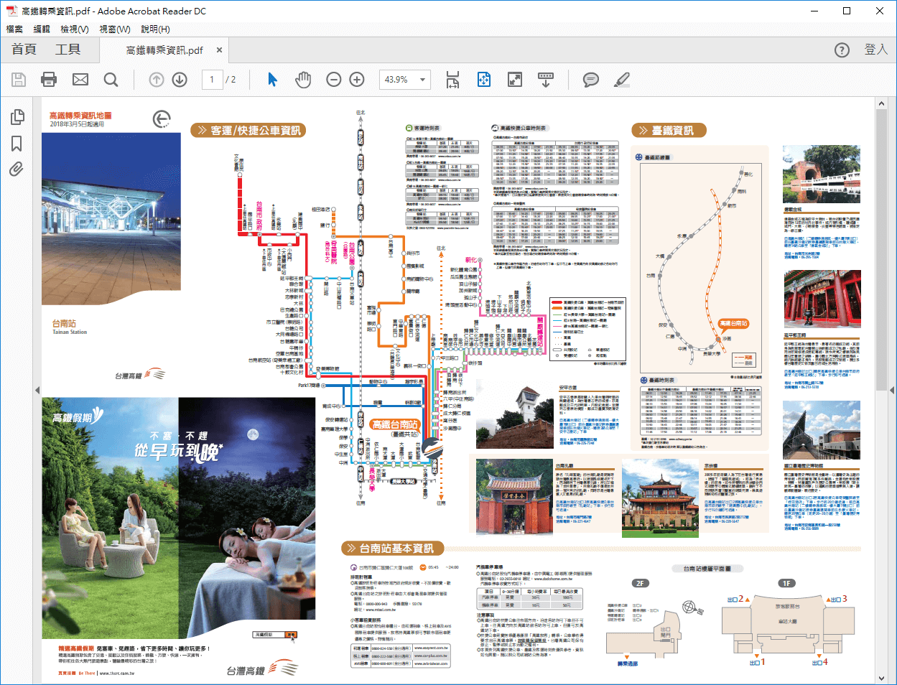Click the Save file icon
The height and width of the screenshot is (685, 897).
tap(19, 80)
